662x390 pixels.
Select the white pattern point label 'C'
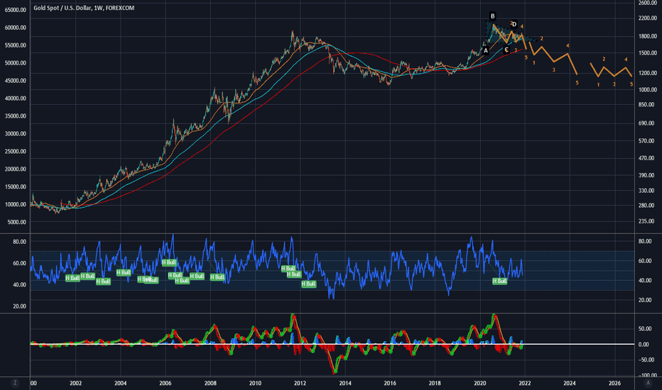(x=506, y=50)
